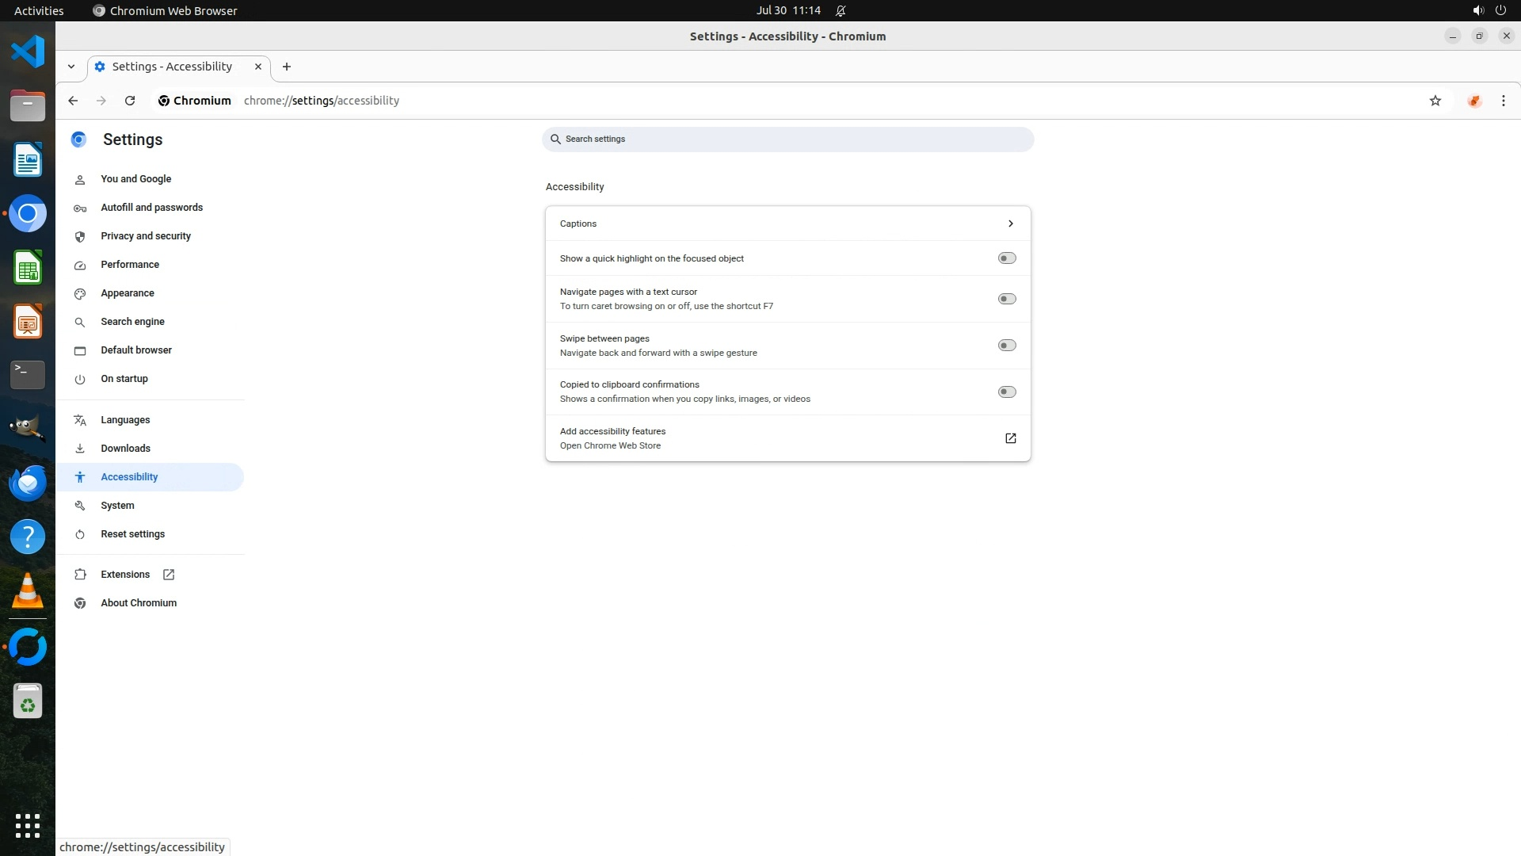Go to the Appearance settings section
Image resolution: width=1521 pixels, height=856 pixels.
pos(128,293)
